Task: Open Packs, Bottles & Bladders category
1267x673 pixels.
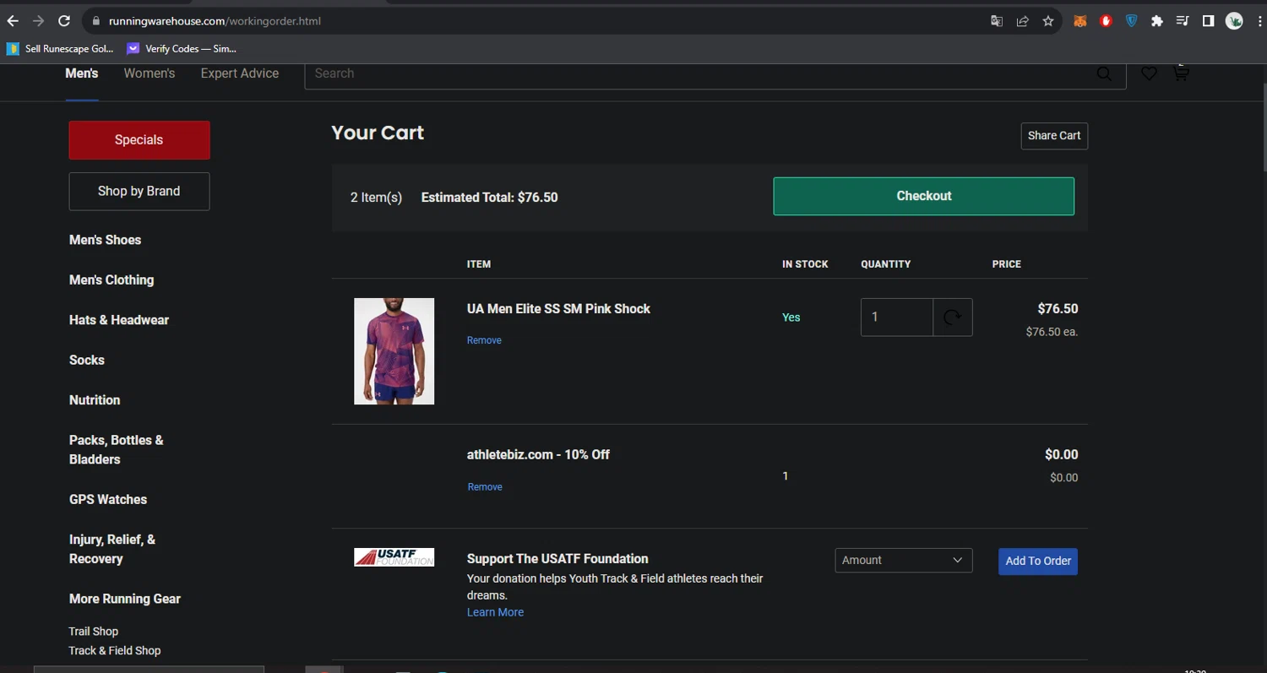Action: click(117, 450)
